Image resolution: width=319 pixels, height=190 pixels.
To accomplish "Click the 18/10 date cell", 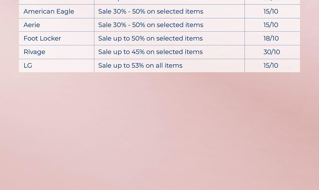I will coord(271,38).
